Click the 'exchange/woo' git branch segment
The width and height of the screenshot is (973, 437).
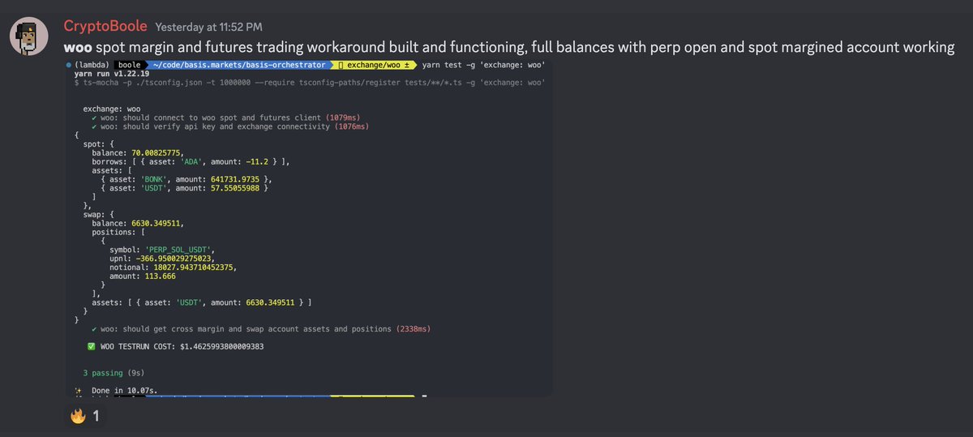[x=375, y=64]
